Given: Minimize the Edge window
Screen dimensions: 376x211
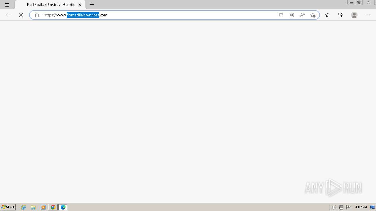Looking at the screenshot, I should (351, 3).
